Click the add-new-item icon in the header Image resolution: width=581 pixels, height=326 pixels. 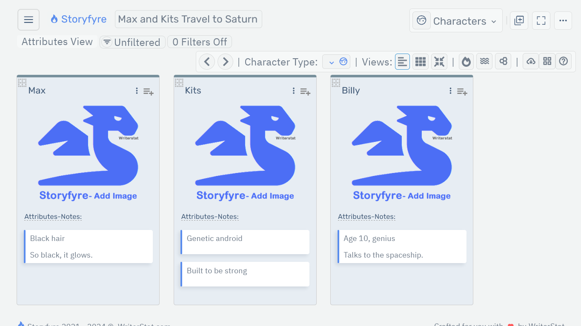click(x=519, y=20)
